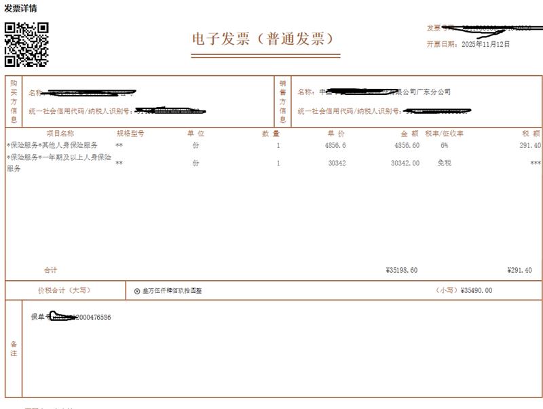Click the 30342.00 amount value
The height and width of the screenshot is (409, 543).
[405, 163]
